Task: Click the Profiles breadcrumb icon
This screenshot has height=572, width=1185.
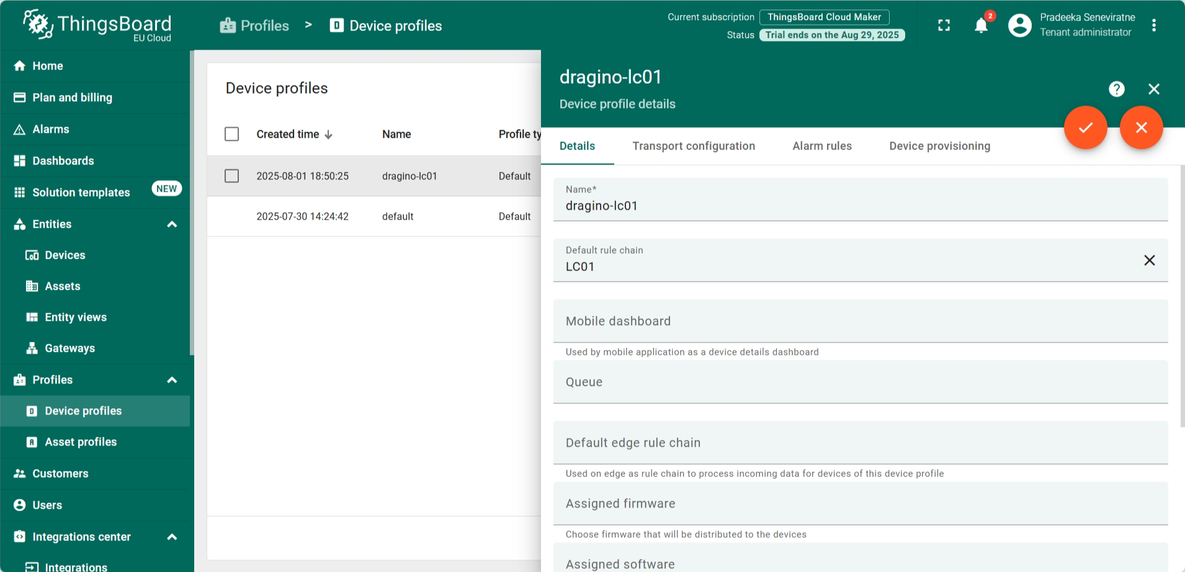Action: click(x=228, y=25)
